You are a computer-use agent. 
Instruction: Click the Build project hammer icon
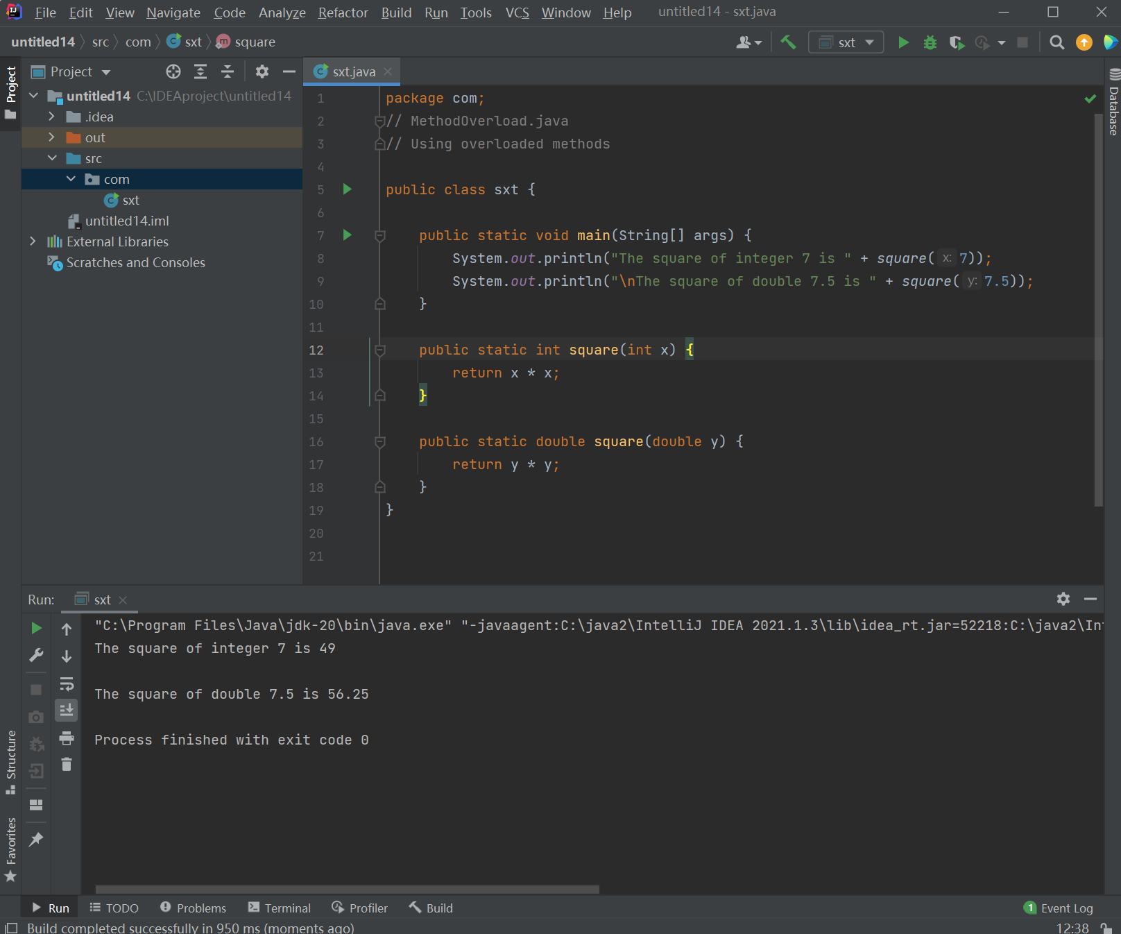point(788,42)
